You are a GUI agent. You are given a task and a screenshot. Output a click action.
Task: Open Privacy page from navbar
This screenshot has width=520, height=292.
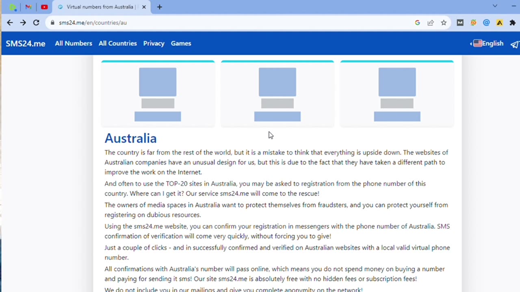(x=154, y=43)
